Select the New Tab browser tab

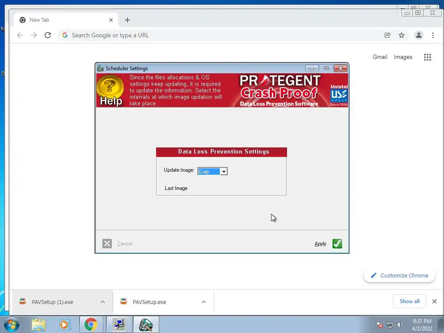pyautogui.click(x=66, y=20)
